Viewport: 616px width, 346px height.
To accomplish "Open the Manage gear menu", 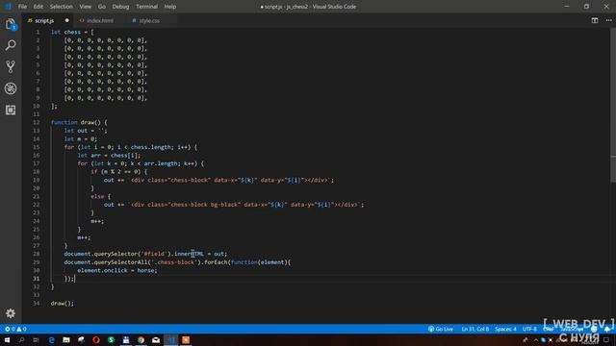I will pyautogui.click(x=11, y=313).
